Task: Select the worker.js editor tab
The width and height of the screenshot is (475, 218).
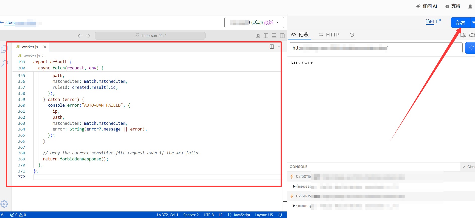Action: (30, 47)
